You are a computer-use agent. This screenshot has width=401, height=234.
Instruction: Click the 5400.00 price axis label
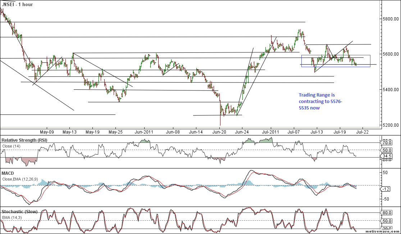[x=390, y=89]
